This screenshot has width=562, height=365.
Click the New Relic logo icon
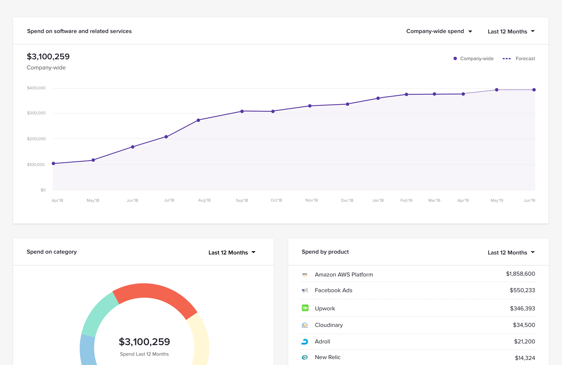(x=305, y=357)
